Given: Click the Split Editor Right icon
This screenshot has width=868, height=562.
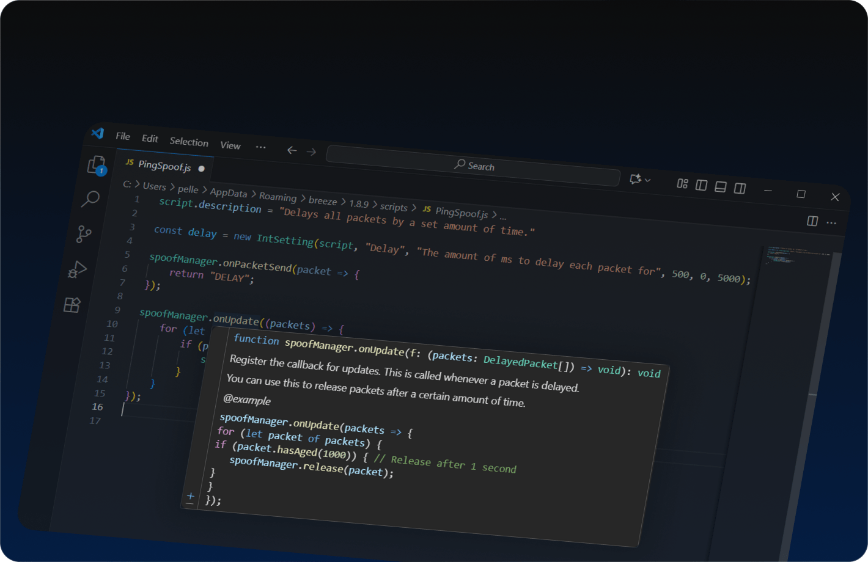Looking at the screenshot, I should click(x=812, y=221).
